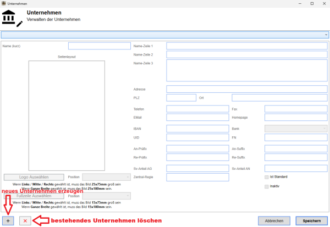This screenshot has height=227, width=330.
Task: Click the EMail input field
Action: click(197, 117)
